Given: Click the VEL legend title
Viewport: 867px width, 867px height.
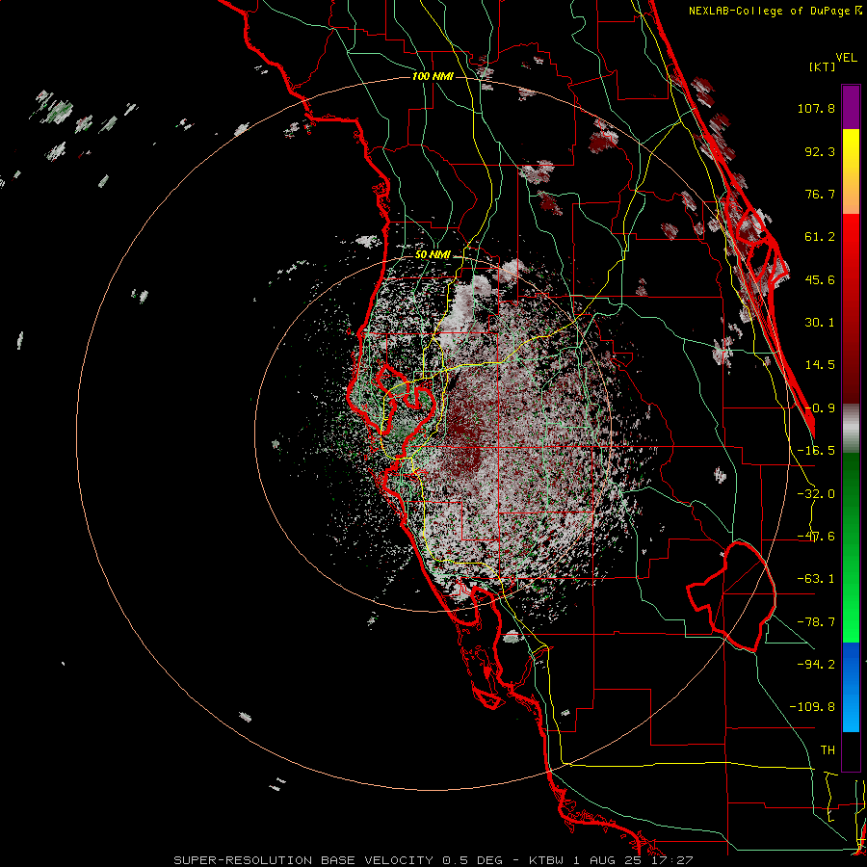Looking at the screenshot, I should 846,58.
